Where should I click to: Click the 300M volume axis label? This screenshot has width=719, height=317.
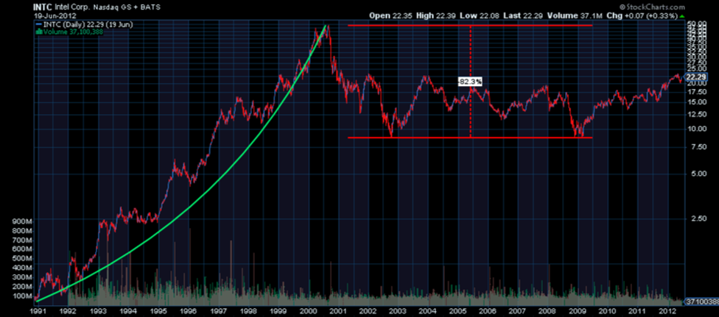point(22,277)
